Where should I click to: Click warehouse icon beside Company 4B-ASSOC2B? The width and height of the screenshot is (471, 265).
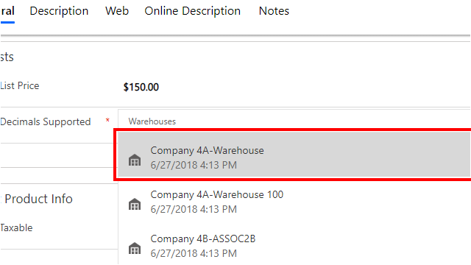[x=135, y=248]
